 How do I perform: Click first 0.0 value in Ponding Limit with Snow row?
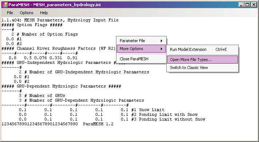[23, 114]
